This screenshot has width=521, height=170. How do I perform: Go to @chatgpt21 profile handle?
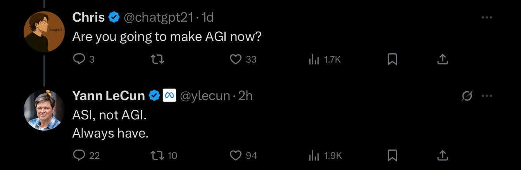tap(160, 17)
